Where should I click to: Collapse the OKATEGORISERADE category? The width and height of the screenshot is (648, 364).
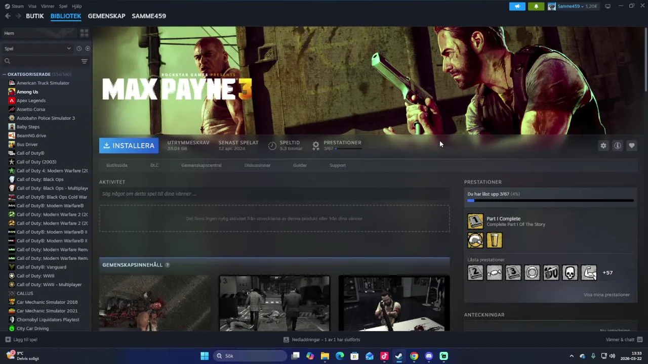(x=4, y=74)
